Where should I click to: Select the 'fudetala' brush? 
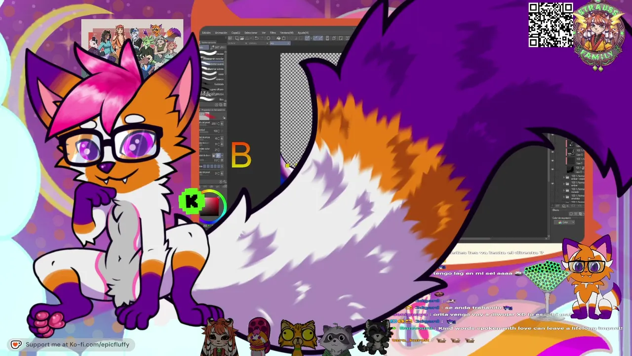click(x=213, y=84)
